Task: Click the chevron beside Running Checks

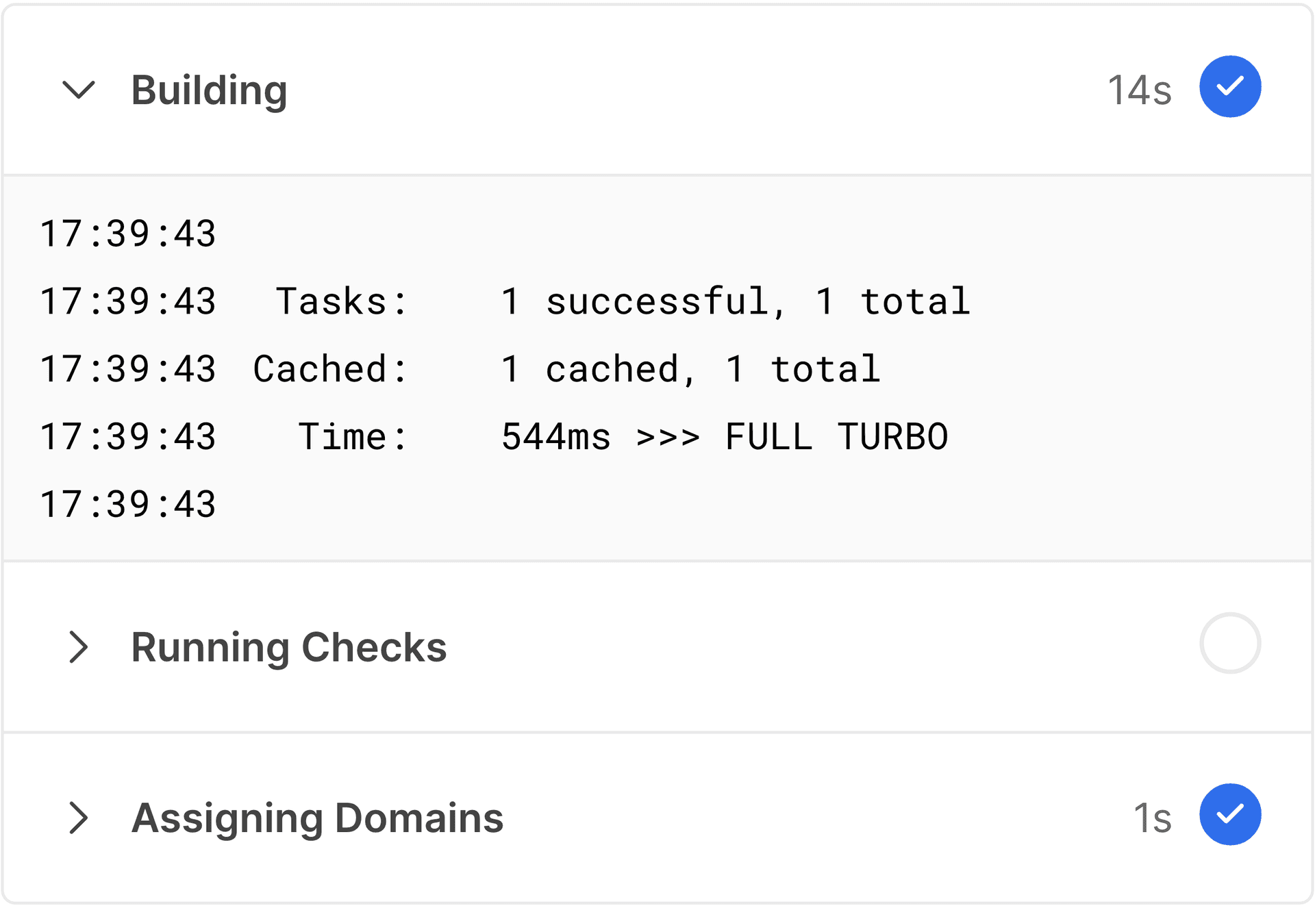Action: pyautogui.click(x=79, y=647)
